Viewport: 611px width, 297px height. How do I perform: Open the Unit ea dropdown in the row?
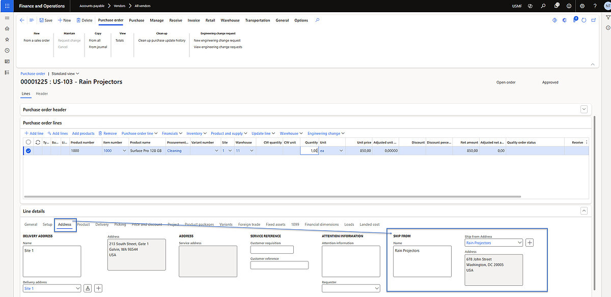[x=341, y=151]
